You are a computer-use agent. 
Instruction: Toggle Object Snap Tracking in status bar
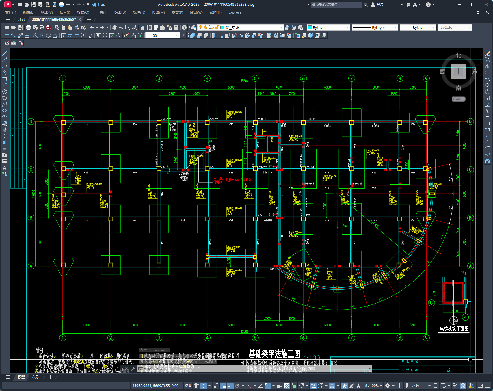click(260, 386)
